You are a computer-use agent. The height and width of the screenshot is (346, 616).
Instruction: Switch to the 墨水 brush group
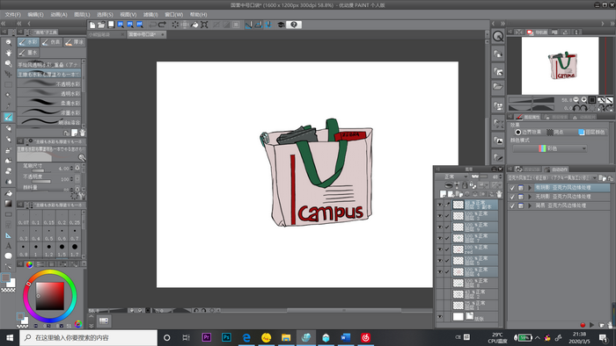click(x=28, y=52)
